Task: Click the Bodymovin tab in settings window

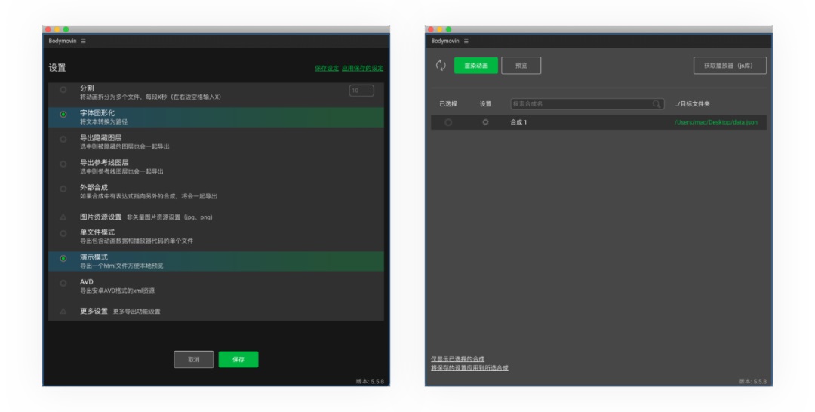Action: (x=63, y=41)
